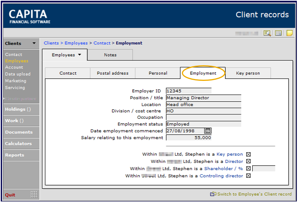This screenshot has width=298, height=203.
Task: Open the yellow sticky note icon
Action: click(289, 33)
